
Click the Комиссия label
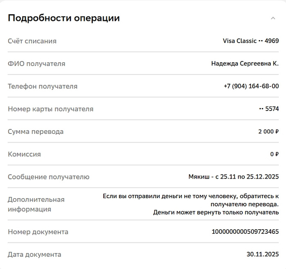click(x=25, y=154)
